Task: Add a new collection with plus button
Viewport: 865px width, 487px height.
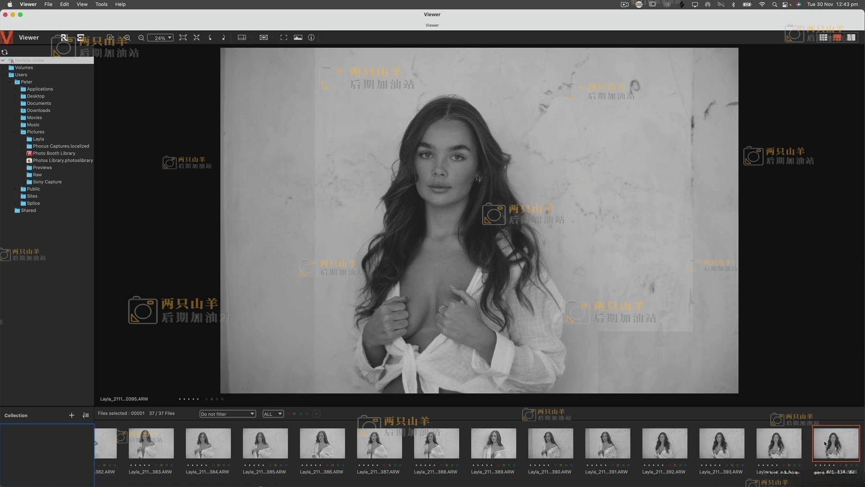Action: click(72, 415)
